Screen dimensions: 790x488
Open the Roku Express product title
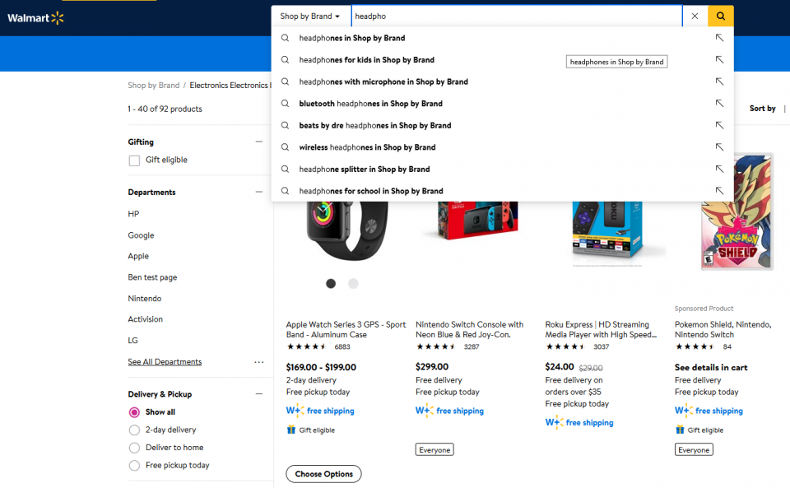coord(601,329)
